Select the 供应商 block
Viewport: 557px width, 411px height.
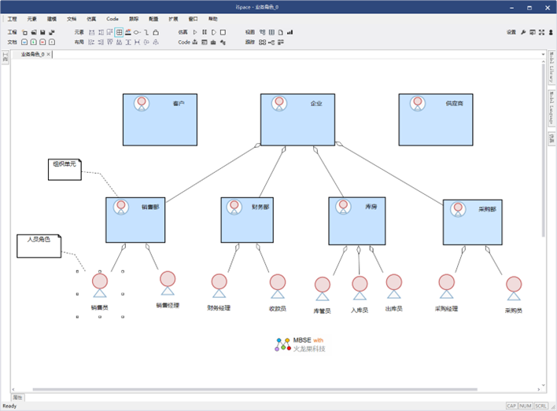[436, 119]
